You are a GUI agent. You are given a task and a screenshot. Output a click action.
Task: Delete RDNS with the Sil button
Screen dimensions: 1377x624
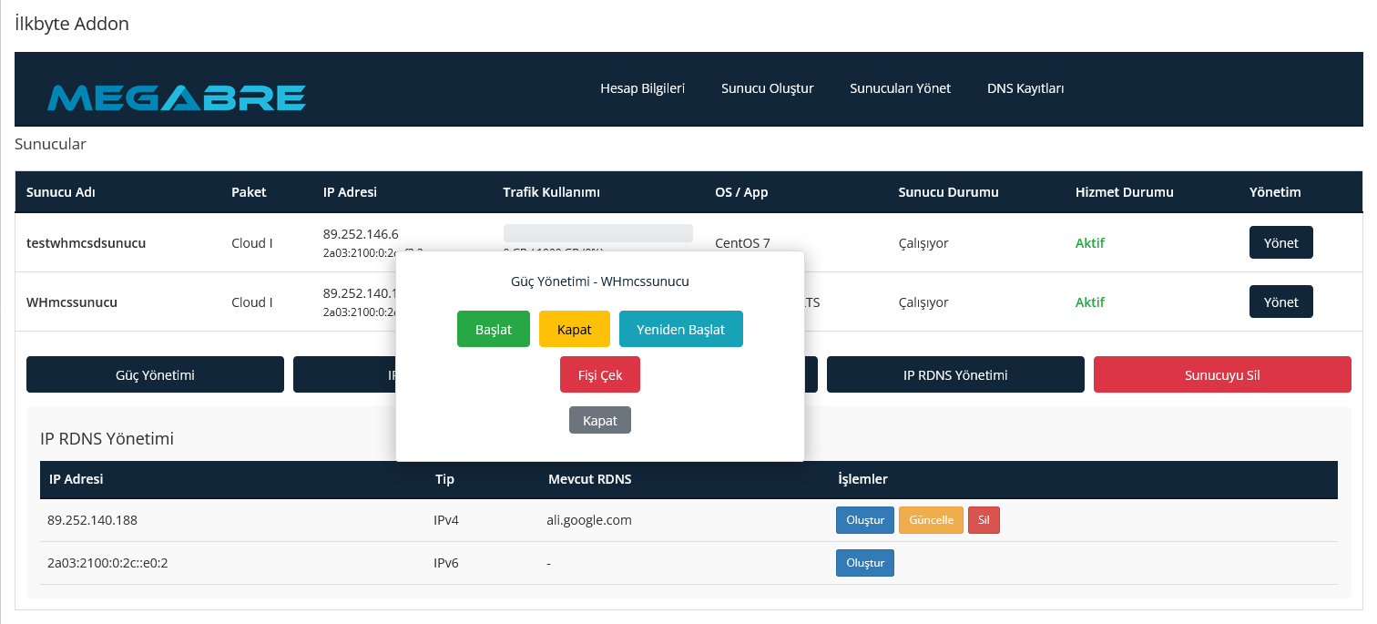click(984, 520)
